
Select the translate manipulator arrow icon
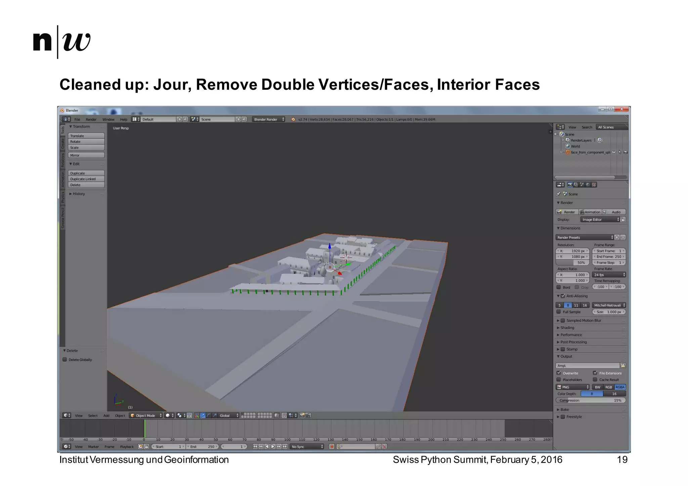click(203, 415)
